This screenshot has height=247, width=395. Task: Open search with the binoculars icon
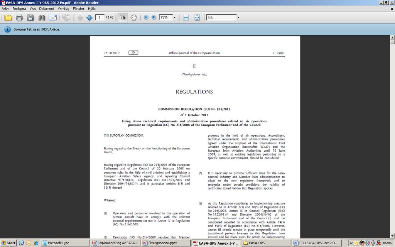coord(42,18)
